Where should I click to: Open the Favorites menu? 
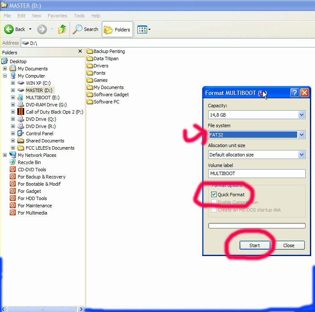[x=58, y=16]
